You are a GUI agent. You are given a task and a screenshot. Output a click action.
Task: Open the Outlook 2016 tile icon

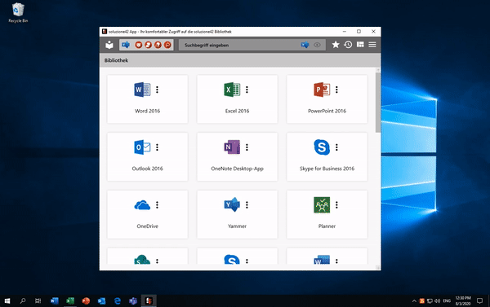(x=142, y=147)
